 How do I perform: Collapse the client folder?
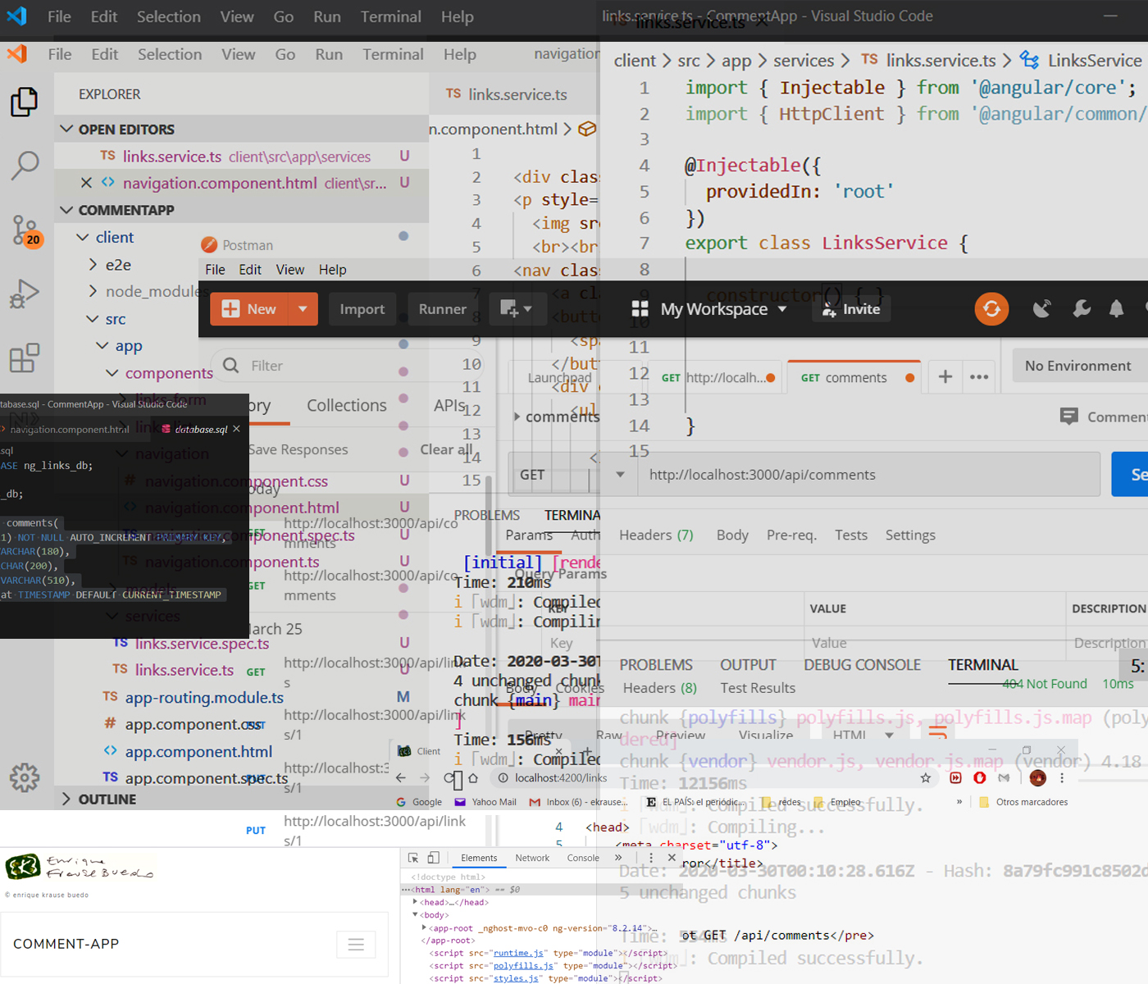pos(82,237)
